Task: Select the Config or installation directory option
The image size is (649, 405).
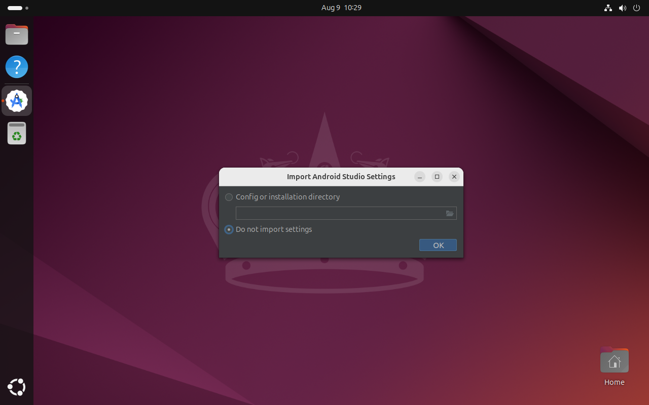Action: 229,197
